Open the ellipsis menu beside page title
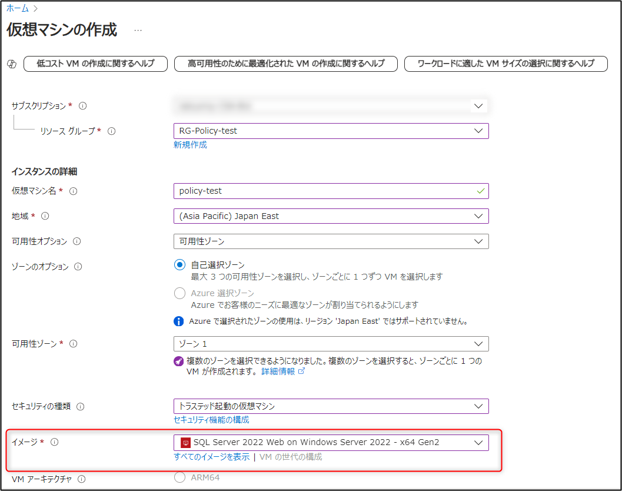Viewport: 622px width, 491px height. 138,31
